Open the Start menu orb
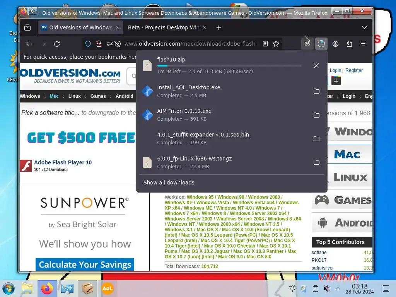The height and width of the screenshot is (297, 396). [x=9, y=288]
